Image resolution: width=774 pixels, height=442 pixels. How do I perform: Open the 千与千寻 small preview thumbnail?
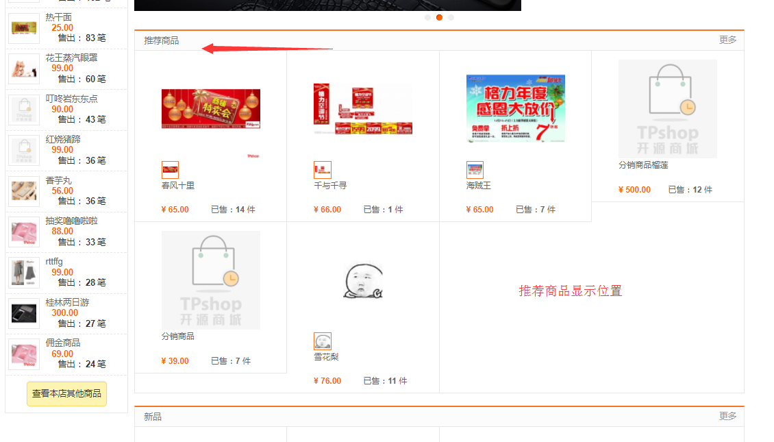tap(323, 169)
